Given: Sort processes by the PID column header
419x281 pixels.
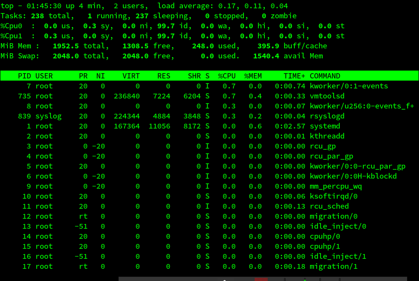Looking at the screenshot, I should (24, 75).
